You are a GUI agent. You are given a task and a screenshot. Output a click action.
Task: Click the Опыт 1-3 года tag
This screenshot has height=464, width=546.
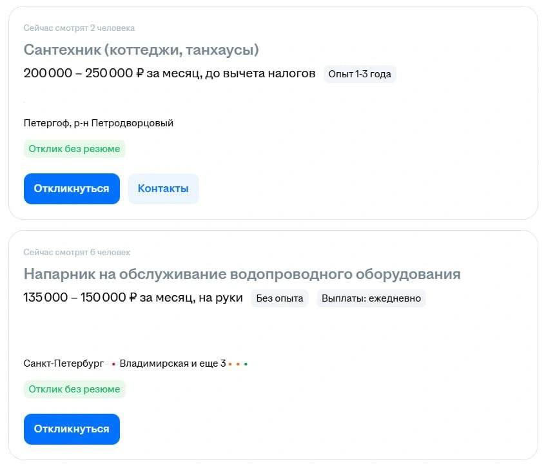(x=360, y=74)
